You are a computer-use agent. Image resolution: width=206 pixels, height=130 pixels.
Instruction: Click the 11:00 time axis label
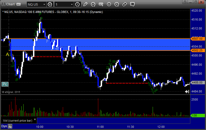pyautogui.click(x=100, y=127)
